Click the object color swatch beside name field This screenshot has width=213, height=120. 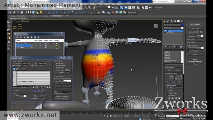[182, 25]
